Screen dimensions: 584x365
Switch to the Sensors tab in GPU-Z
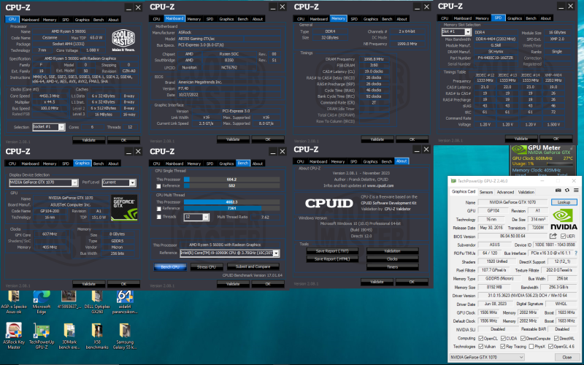point(485,192)
